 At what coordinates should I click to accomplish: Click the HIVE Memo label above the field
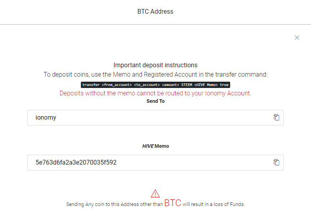(x=155, y=146)
